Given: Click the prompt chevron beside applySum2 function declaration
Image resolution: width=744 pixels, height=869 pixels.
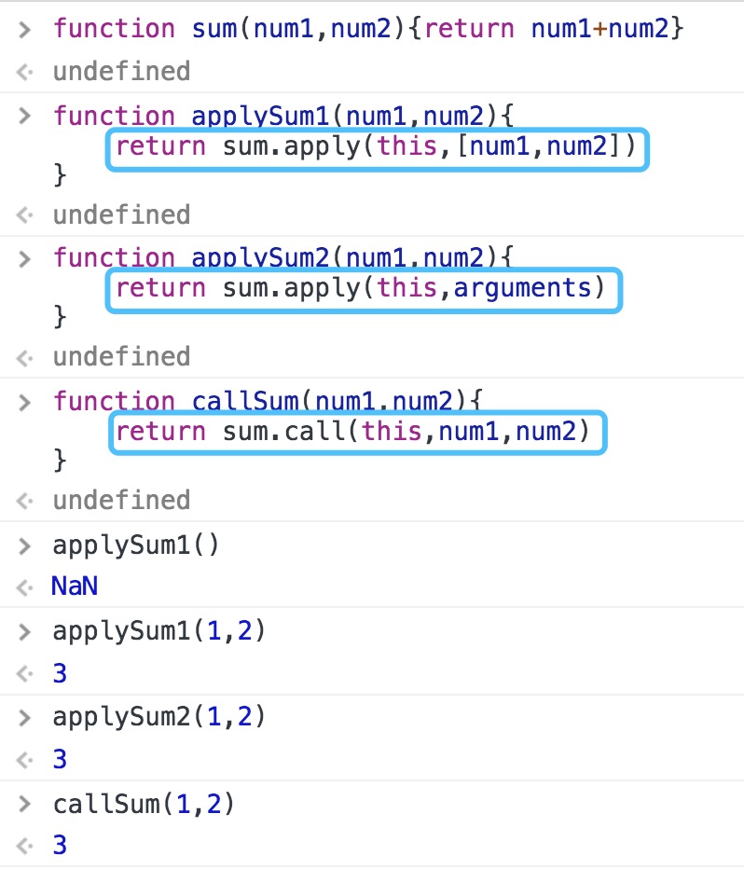Looking at the screenshot, I should [25, 258].
